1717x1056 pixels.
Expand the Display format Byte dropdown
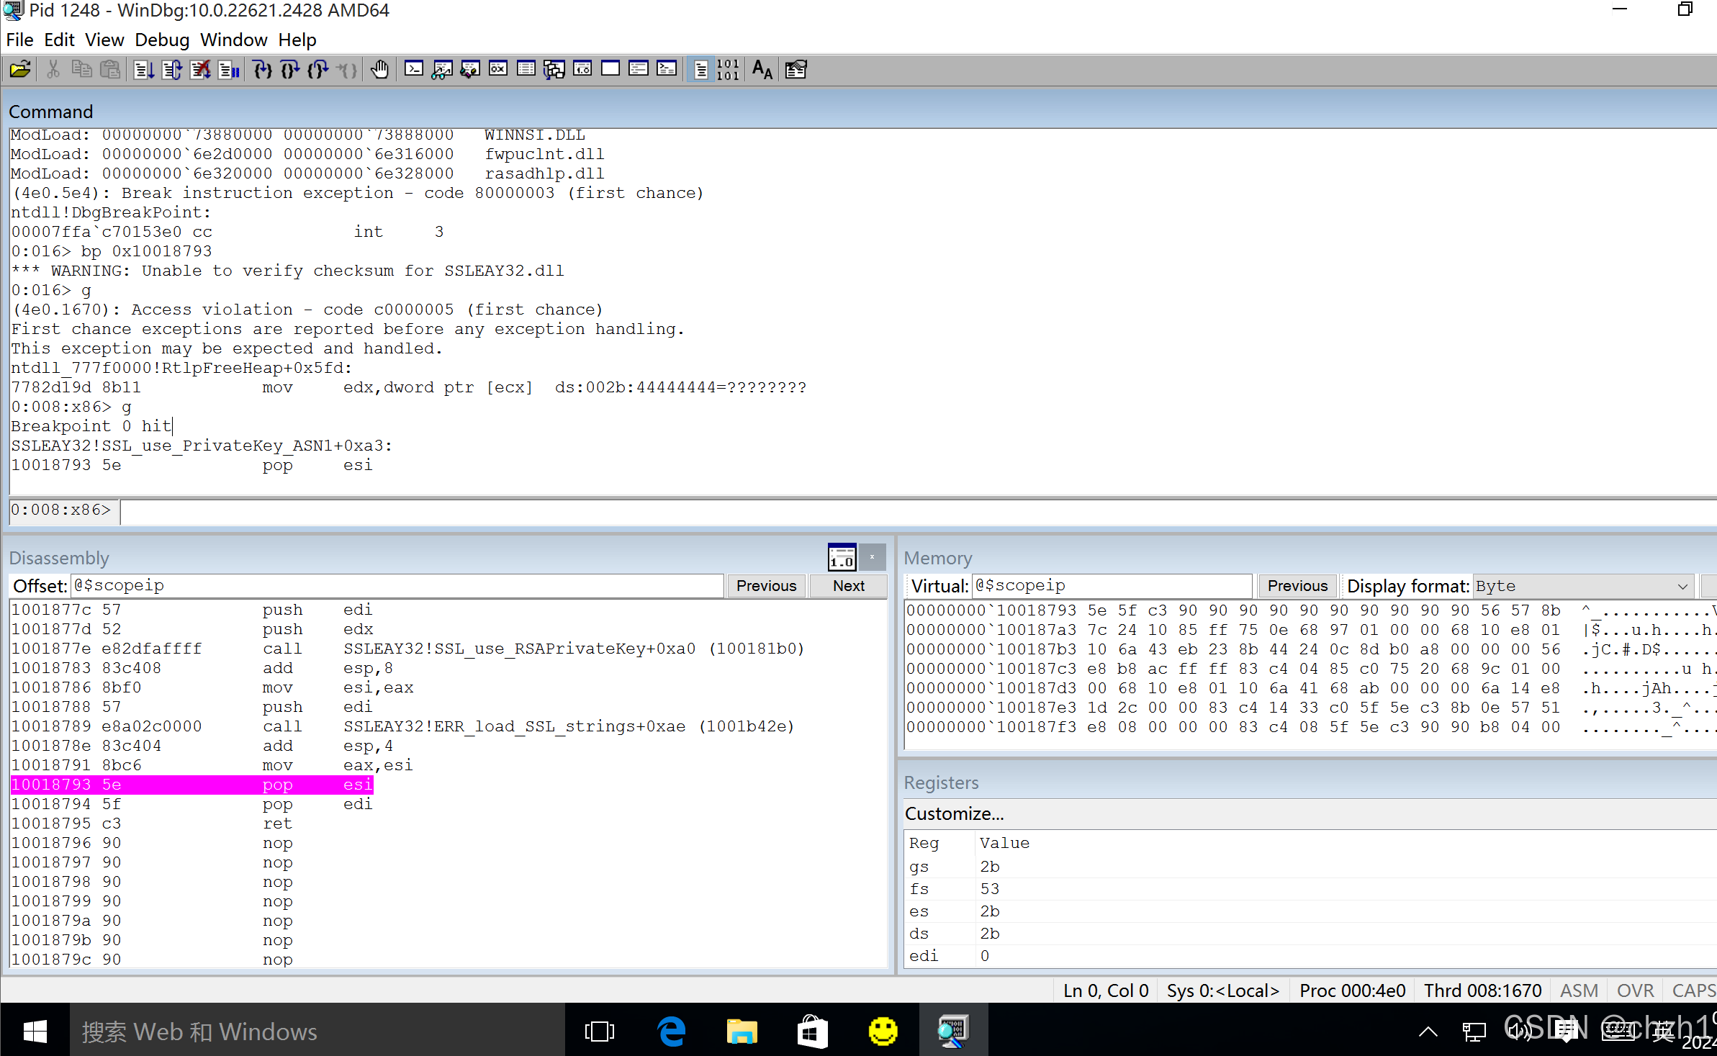coord(1682,586)
